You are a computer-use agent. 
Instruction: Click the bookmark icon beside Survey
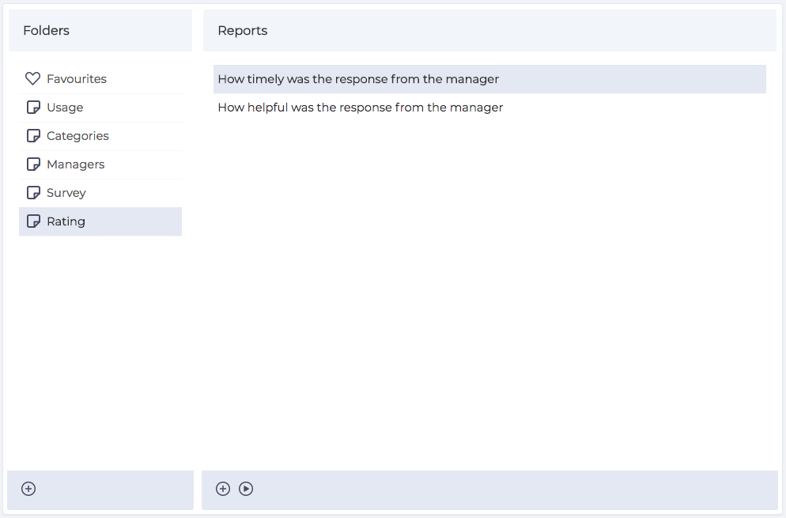coord(32,192)
